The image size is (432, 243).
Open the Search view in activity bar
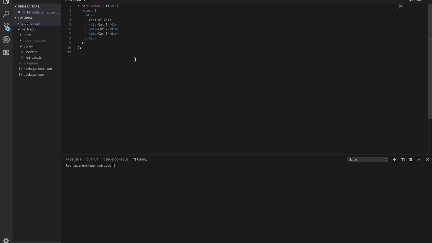6,14
